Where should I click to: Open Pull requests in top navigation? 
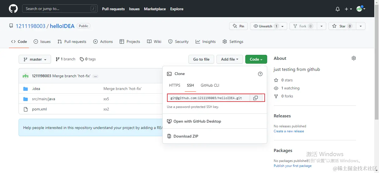[113, 9]
